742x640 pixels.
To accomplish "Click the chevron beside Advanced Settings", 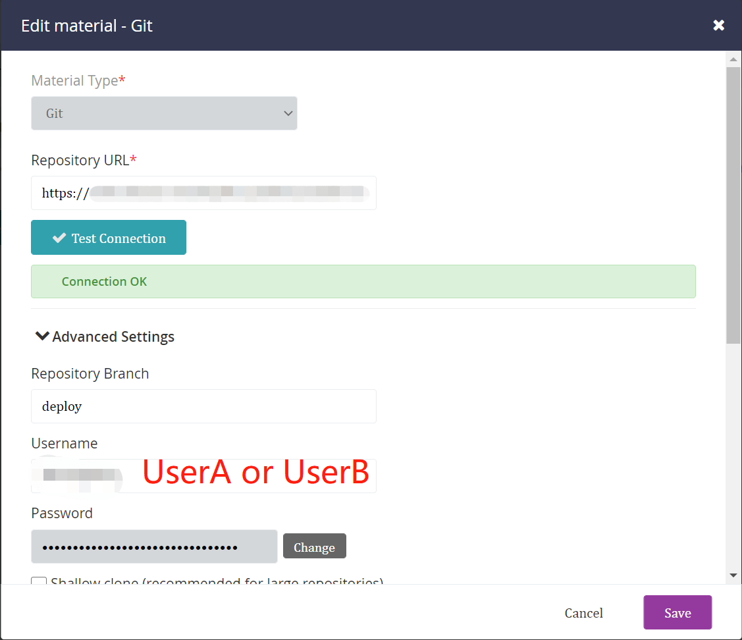I will click(41, 336).
